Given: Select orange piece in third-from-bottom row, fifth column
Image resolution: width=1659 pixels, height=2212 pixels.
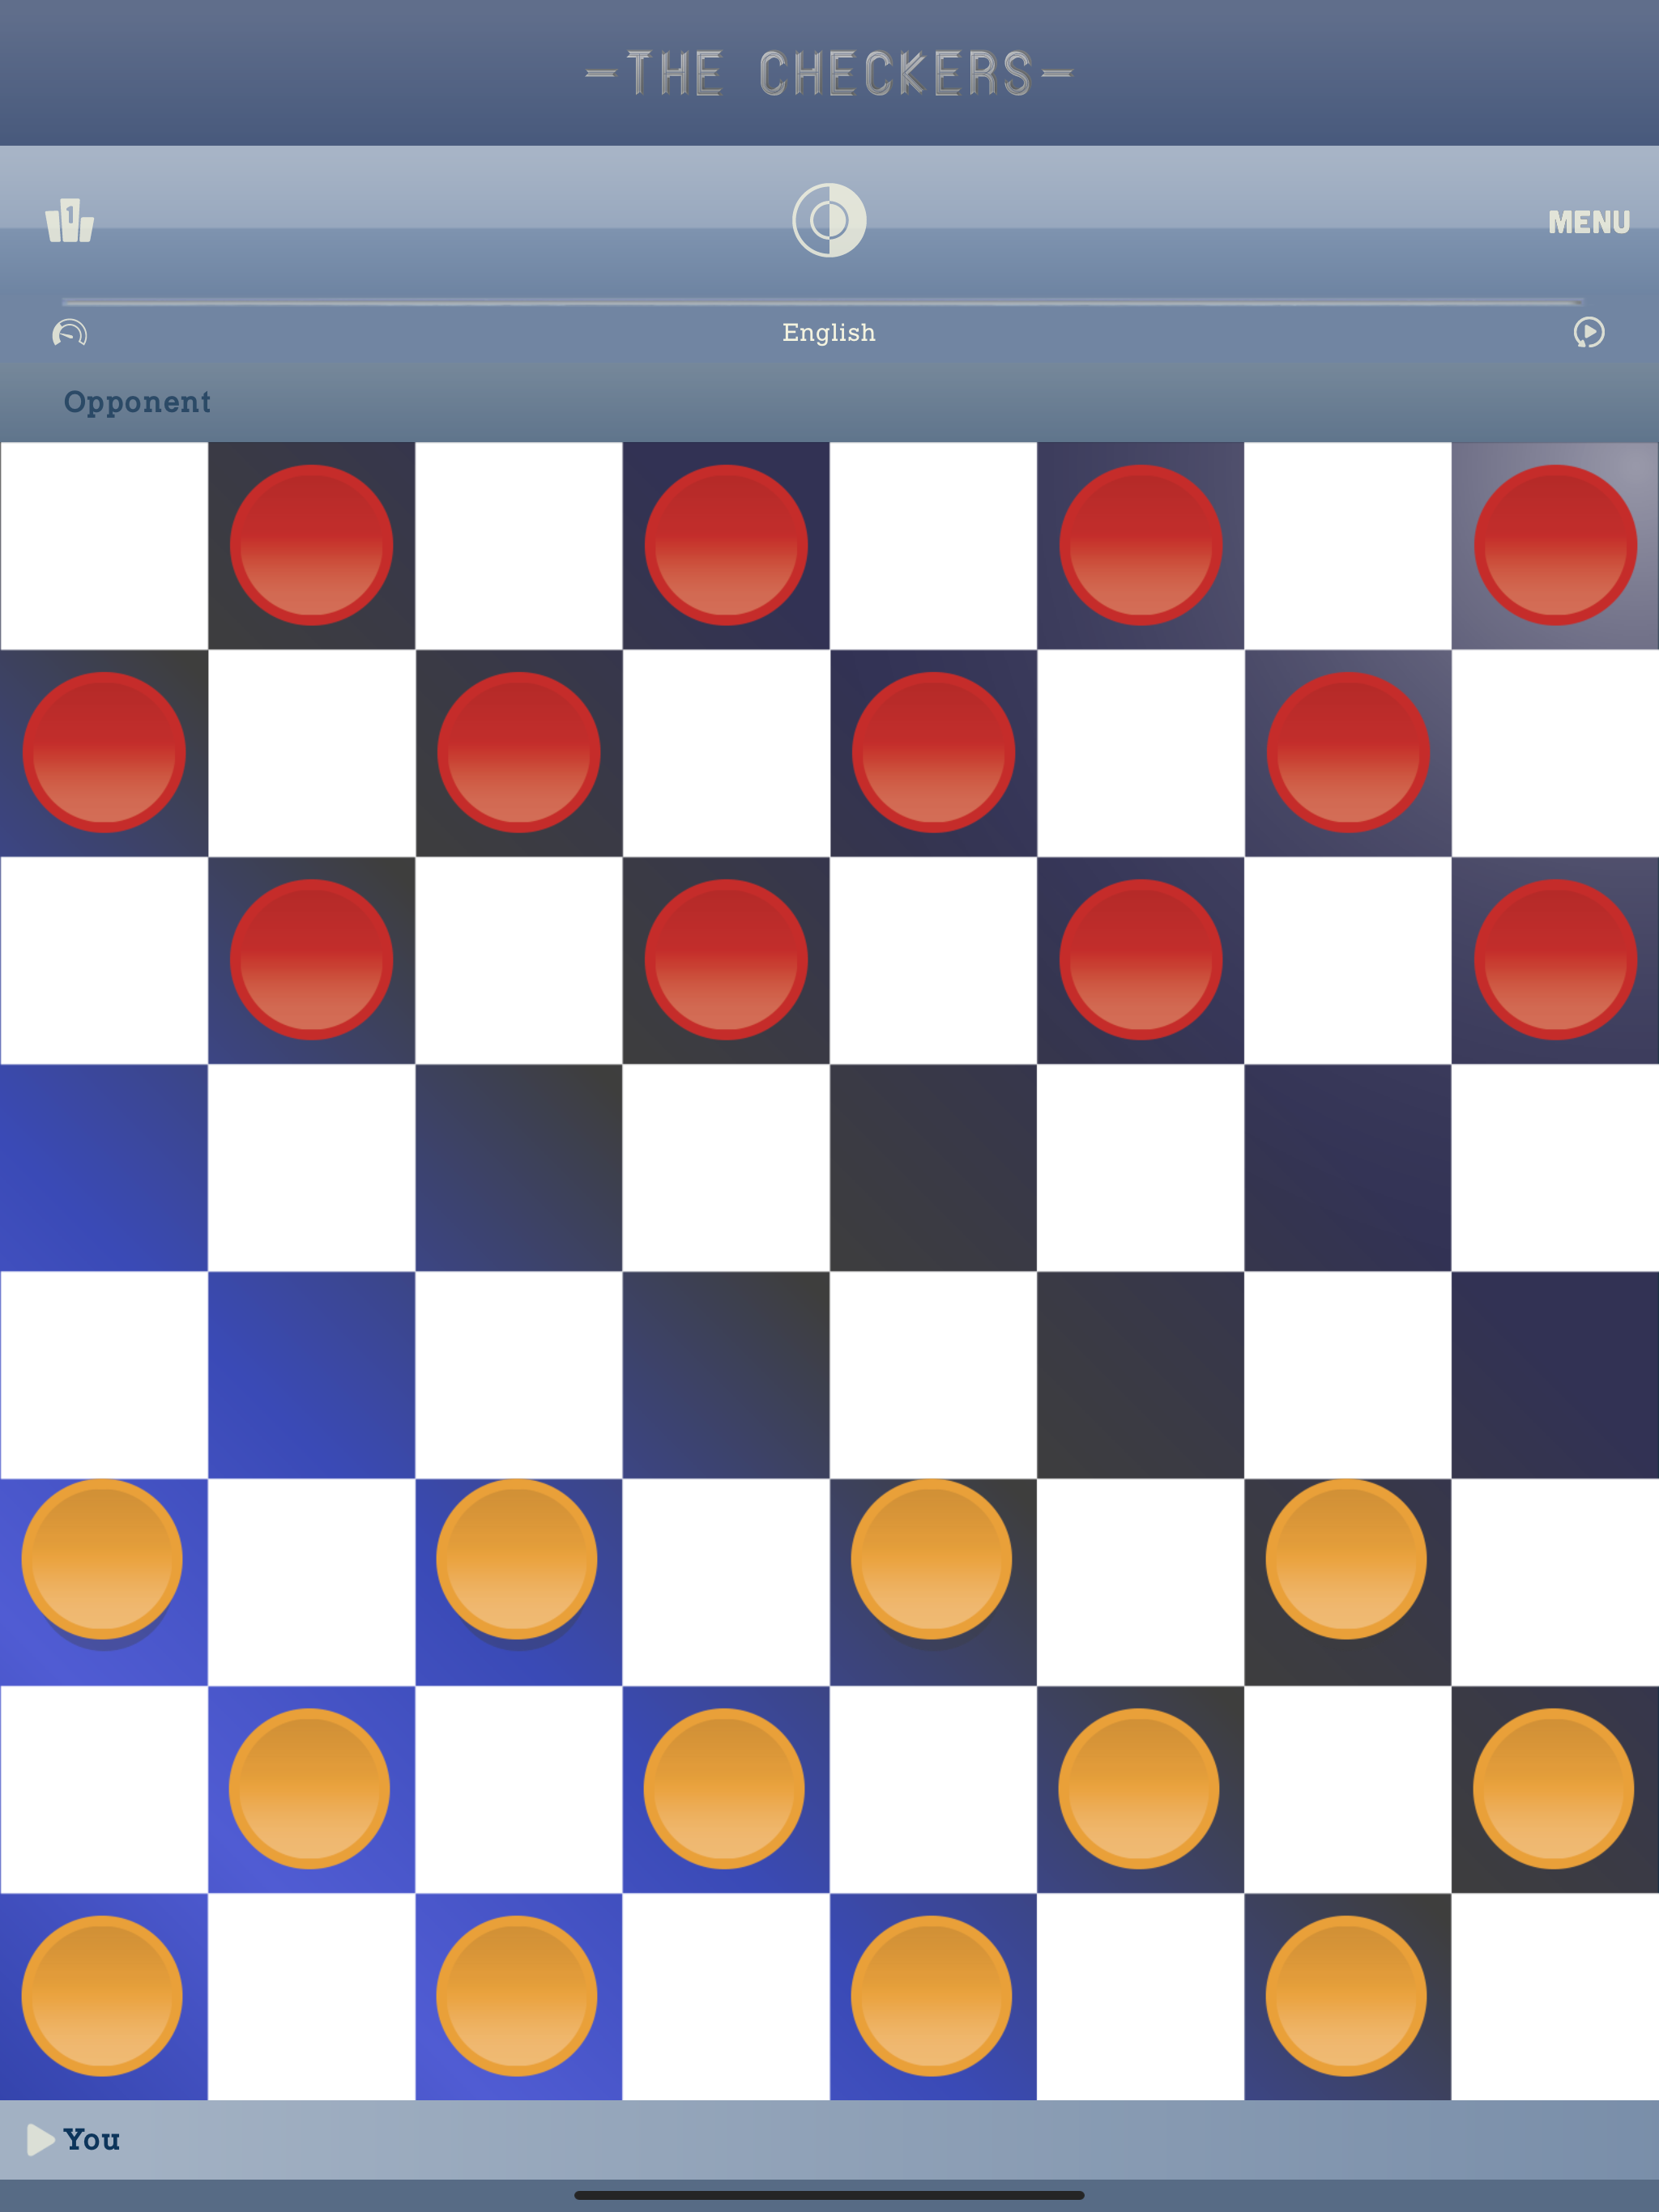Looking at the screenshot, I should pos(932,1559).
